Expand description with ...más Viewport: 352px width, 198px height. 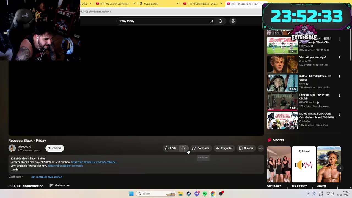pos(15,169)
